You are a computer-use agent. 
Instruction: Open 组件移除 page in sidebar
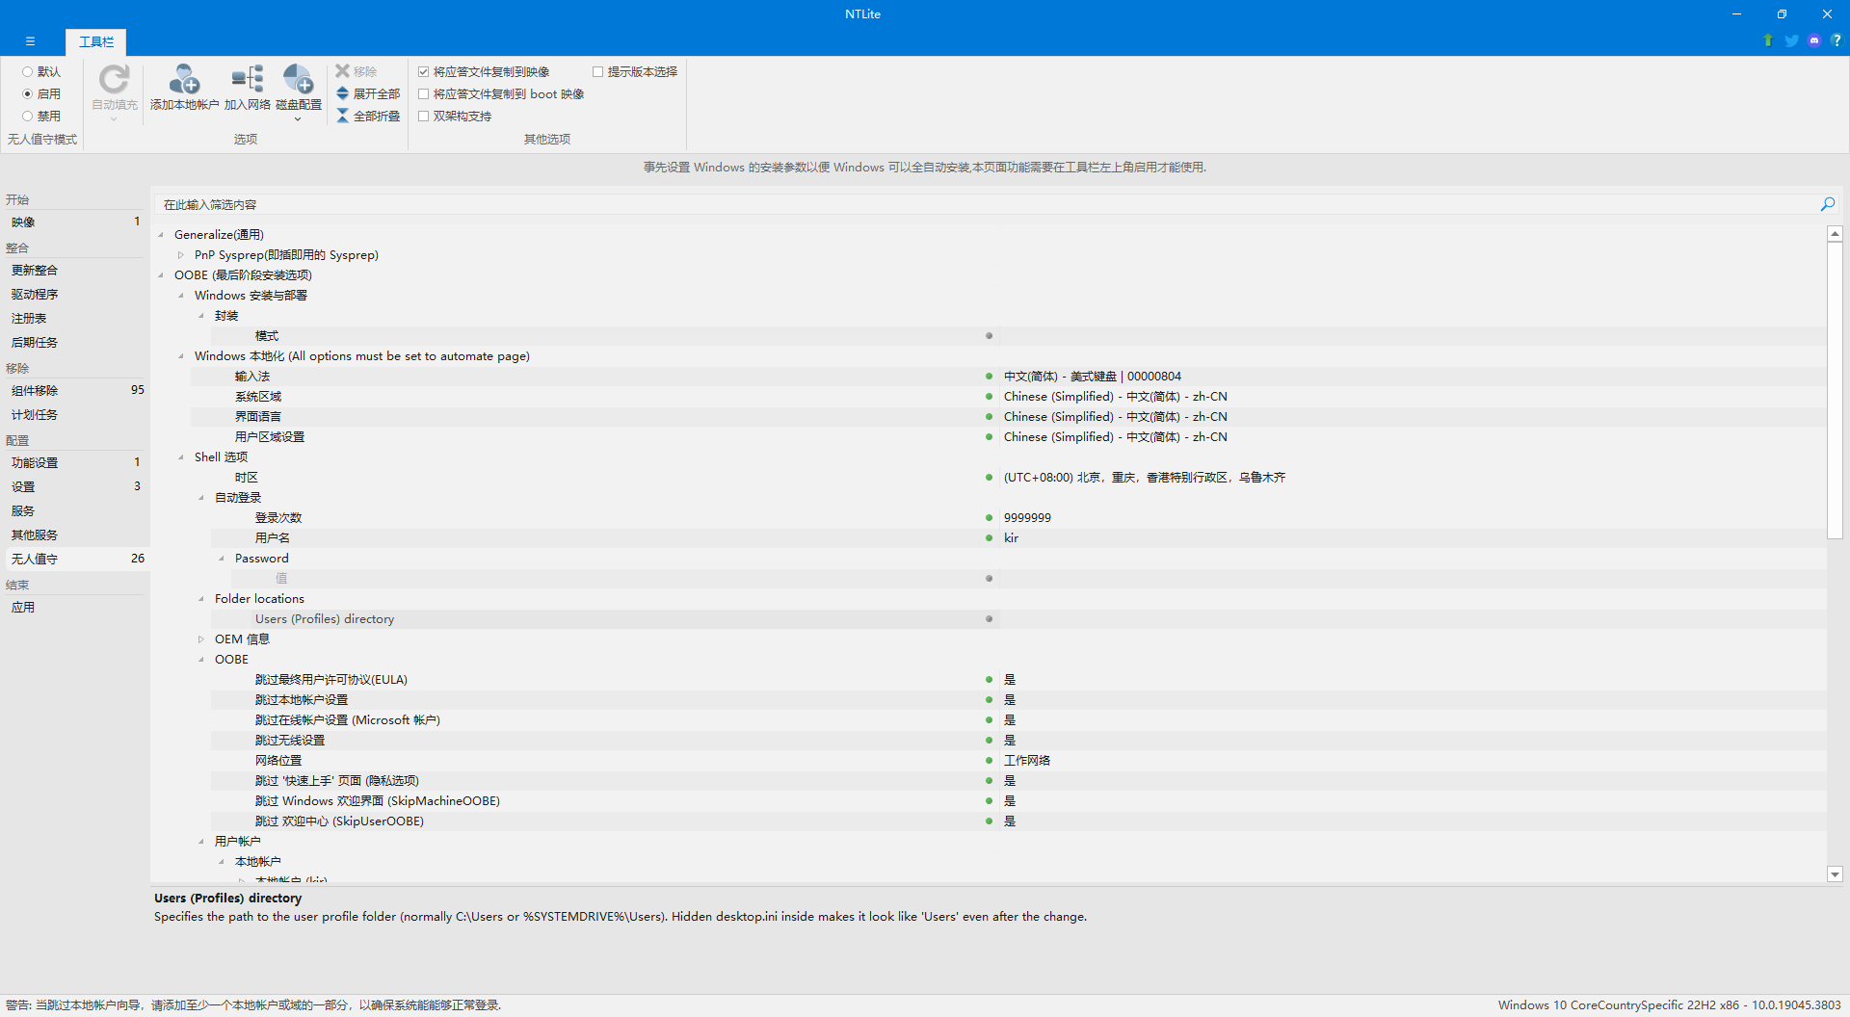75,390
